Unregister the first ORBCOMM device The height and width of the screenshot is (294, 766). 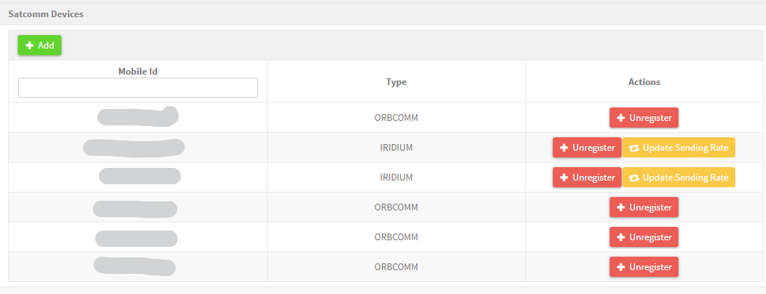(644, 117)
